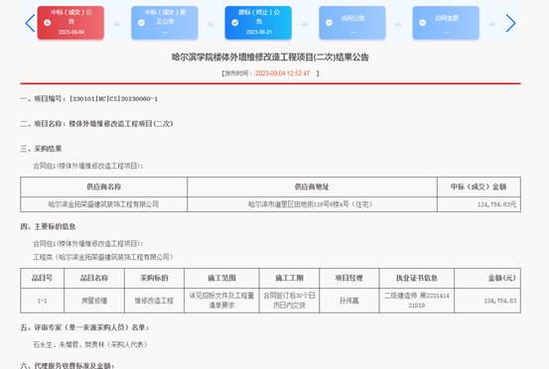Click the check icon on the 中标(成交)更正公告 card
The image size is (549, 369).
tap(141, 23)
